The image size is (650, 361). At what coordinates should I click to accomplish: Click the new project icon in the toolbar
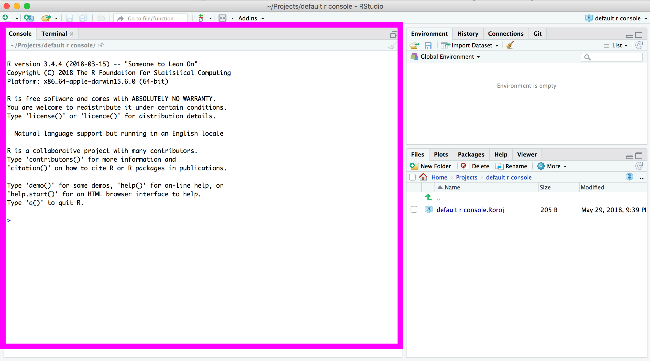pos(29,18)
